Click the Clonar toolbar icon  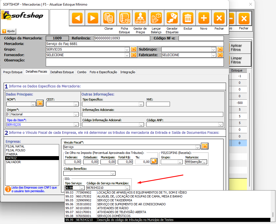(x=109, y=18)
